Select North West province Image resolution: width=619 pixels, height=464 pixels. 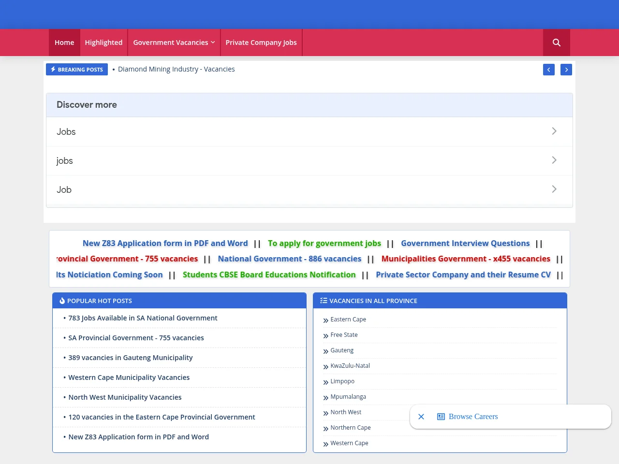point(346,412)
